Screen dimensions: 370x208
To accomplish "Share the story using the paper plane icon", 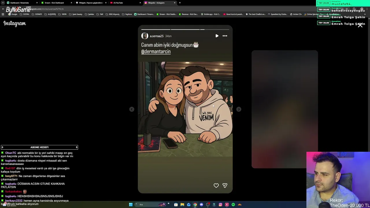I will click(x=225, y=185).
